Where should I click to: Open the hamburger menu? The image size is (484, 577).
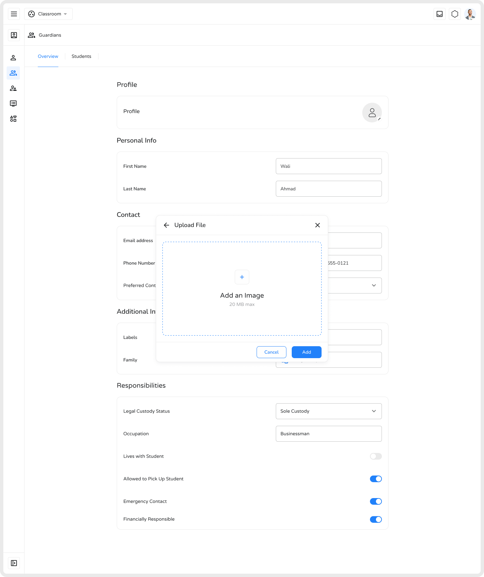[14, 14]
